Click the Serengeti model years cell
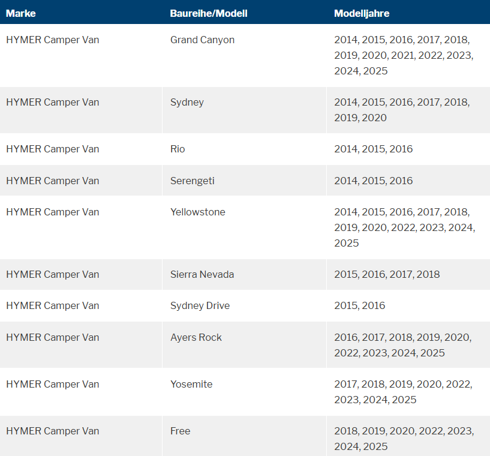Image resolution: width=490 pixels, height=456 pixels. click(408, 181)
